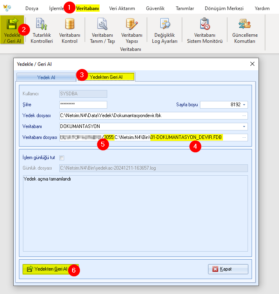Image resolution: width=279 pixels, height=294 pixels.
Task: Click the application butterfly logo icon
Action: tap(7, 8)
